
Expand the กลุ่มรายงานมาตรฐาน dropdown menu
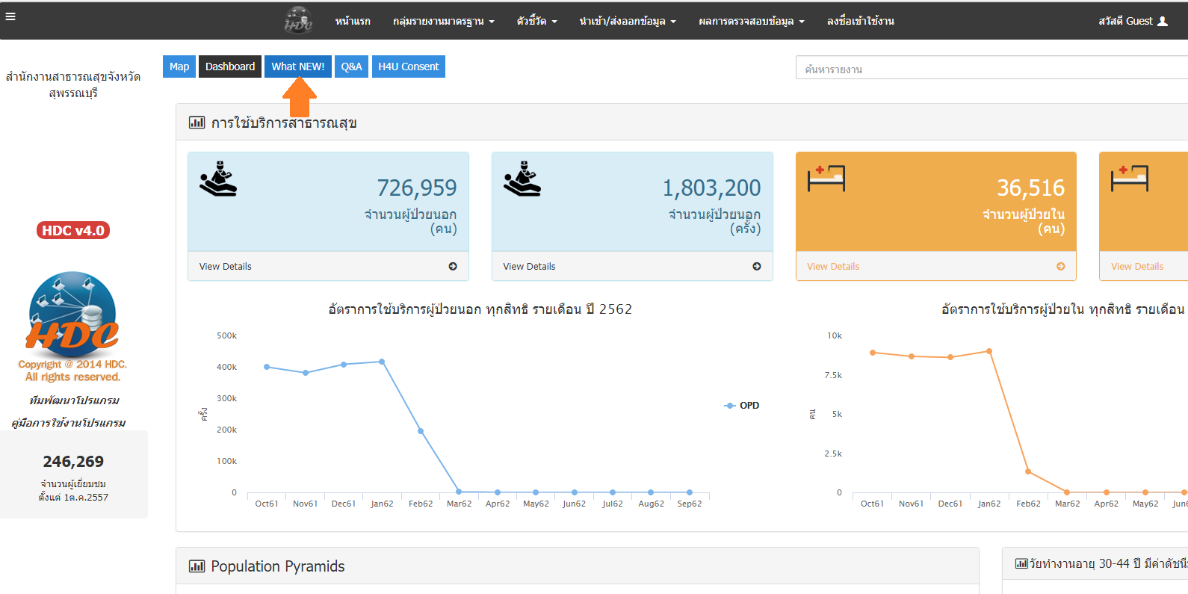click(443, 21)
